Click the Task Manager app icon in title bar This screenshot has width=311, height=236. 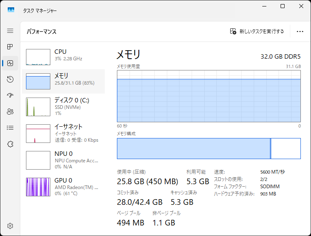11,10
